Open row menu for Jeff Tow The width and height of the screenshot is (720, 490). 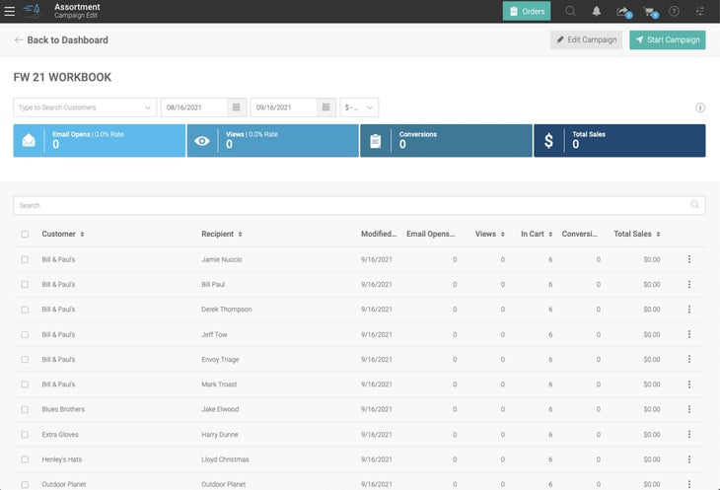[689, 334]
